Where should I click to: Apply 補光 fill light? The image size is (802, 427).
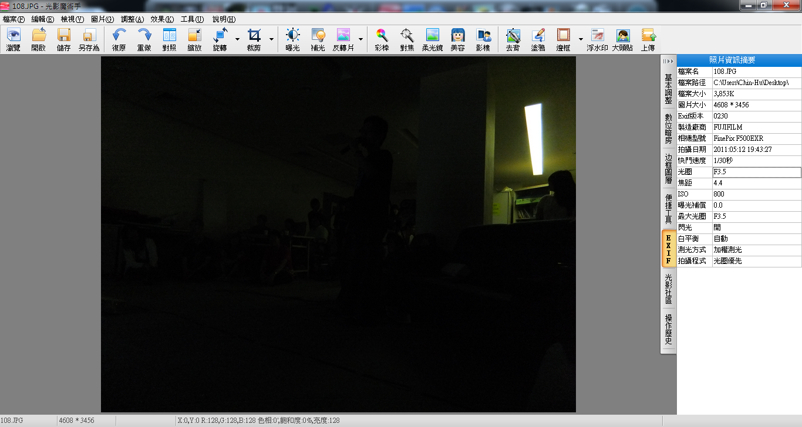tap(318, 39)
